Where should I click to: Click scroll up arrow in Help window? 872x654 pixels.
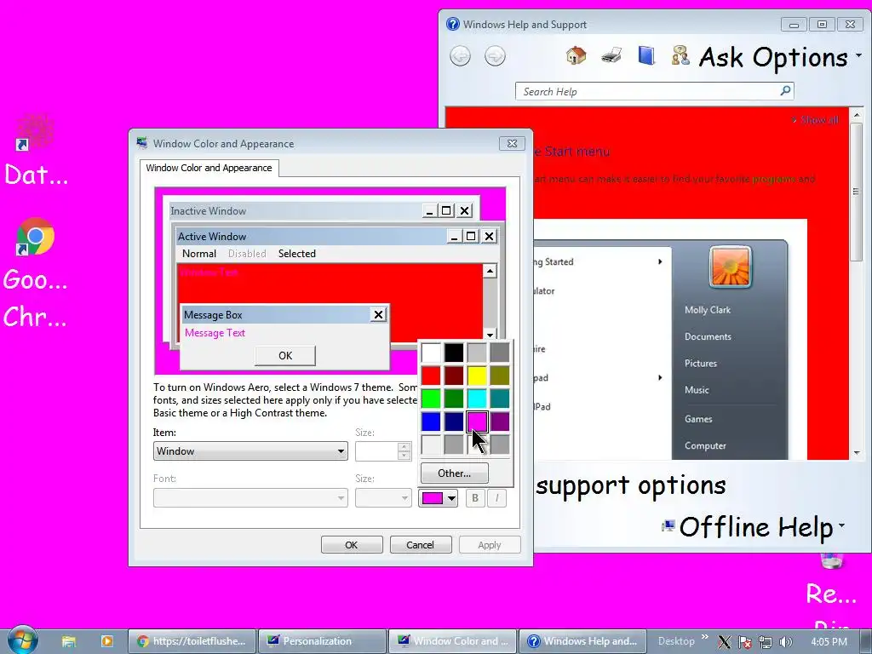point(857,115)
